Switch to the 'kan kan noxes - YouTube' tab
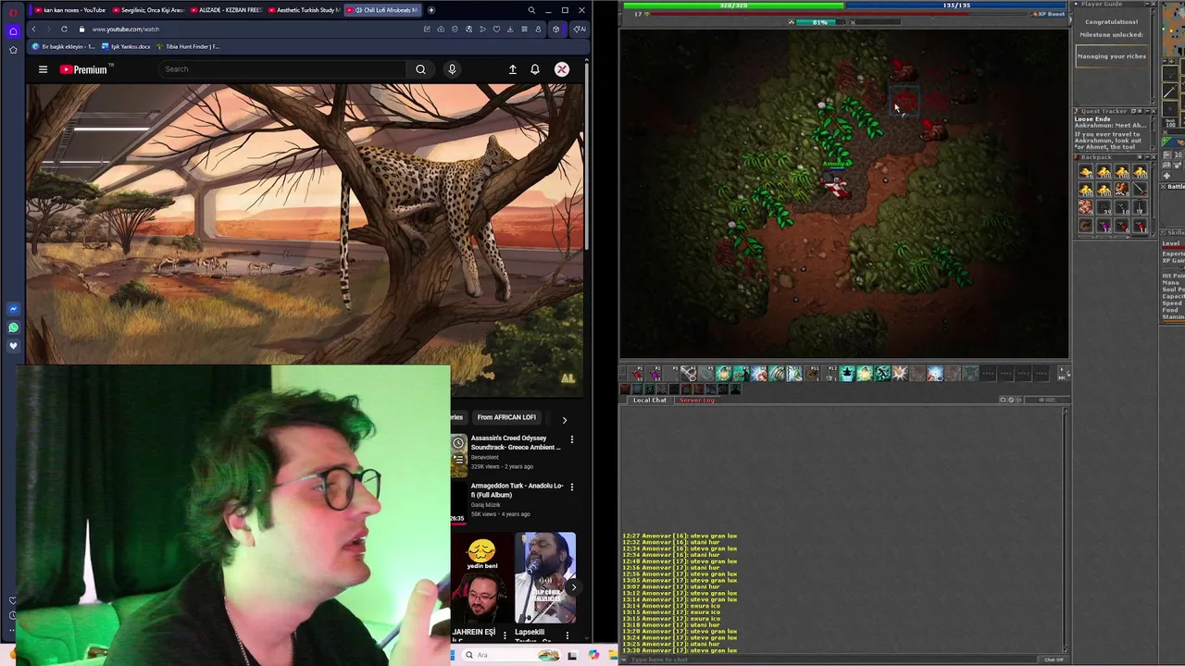1185x666 pixels. click(x=70, y=10)
